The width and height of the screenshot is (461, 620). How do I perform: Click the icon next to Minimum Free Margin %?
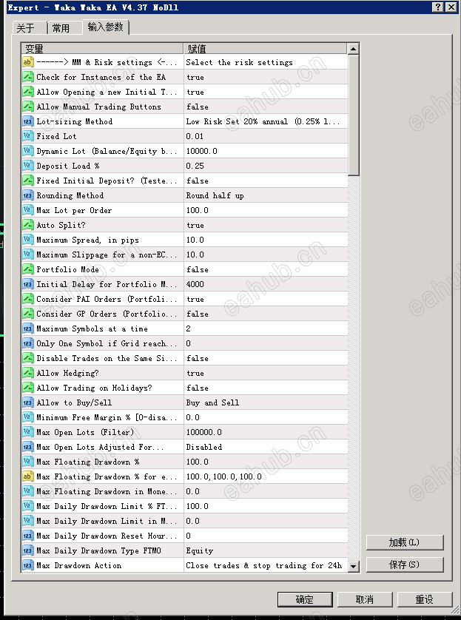(27, 417)
